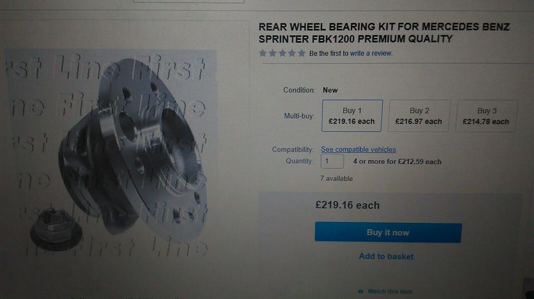Click the product title REAR WHEEL BEARING KIT
This screenshot has height=299, width=534.
(384, 33)
